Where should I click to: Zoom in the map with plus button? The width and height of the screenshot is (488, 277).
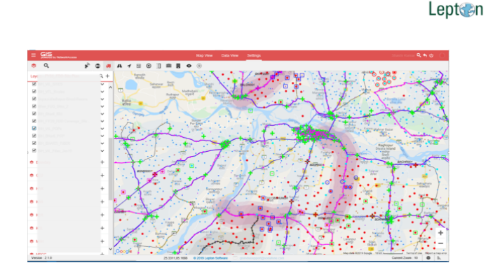coord(441,233)
